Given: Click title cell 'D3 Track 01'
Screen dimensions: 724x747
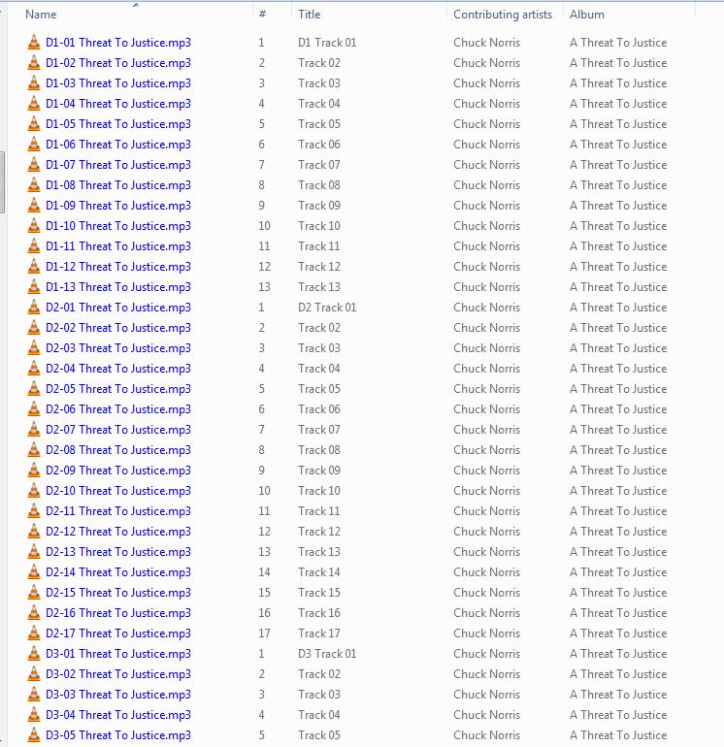Looking at the screenshot, I should pyautogui.click(x=327, y=654).
